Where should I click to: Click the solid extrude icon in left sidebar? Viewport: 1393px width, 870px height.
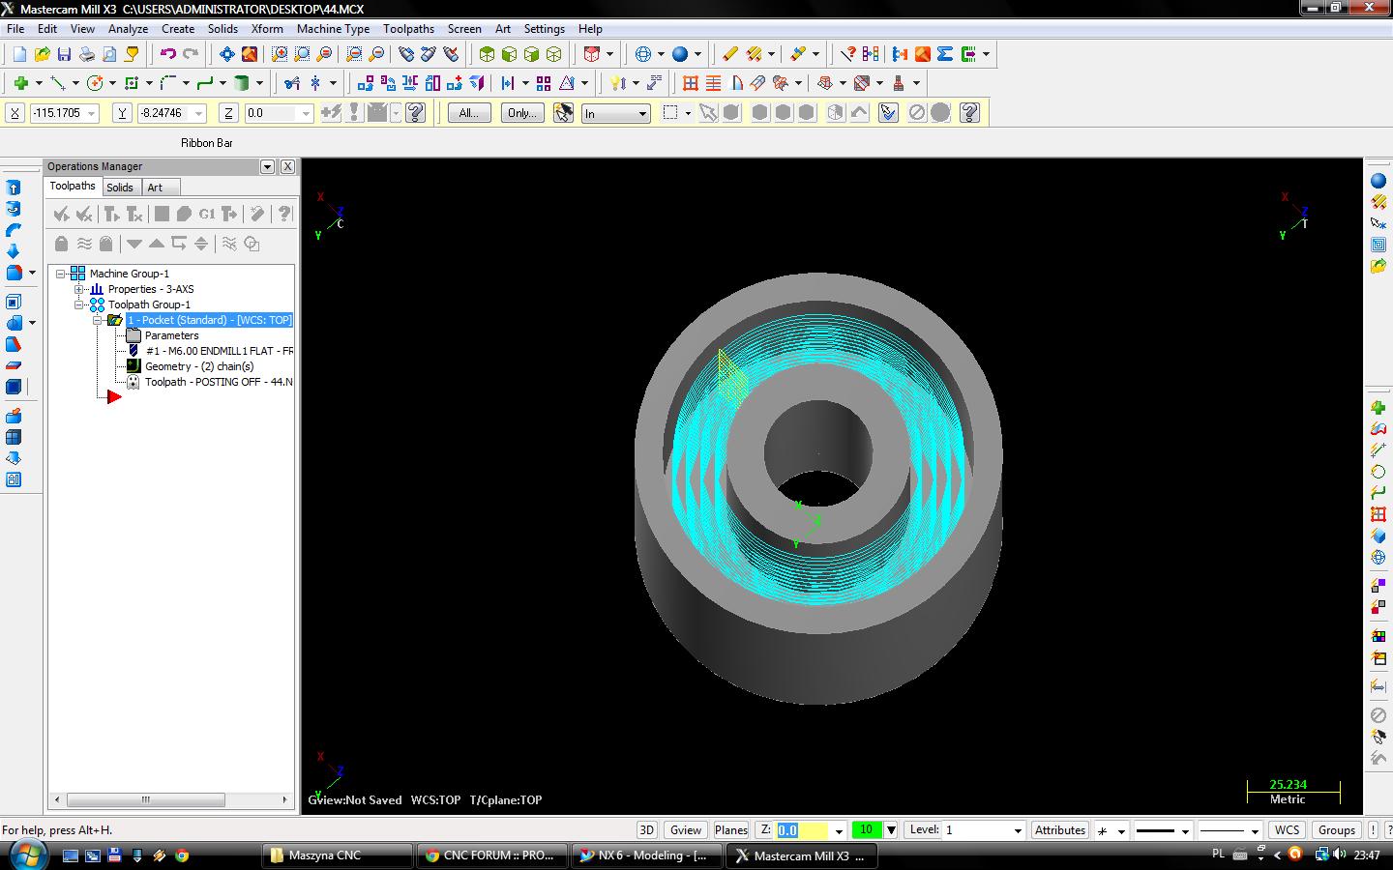[x=14, y=188]
